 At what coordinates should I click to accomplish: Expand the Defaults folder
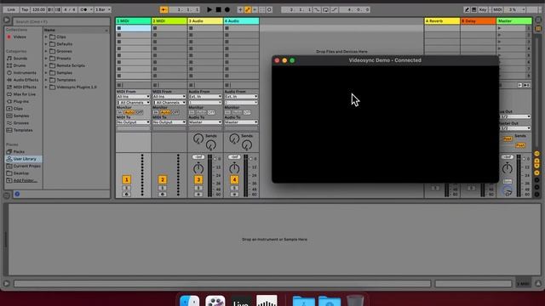point(46,44)
